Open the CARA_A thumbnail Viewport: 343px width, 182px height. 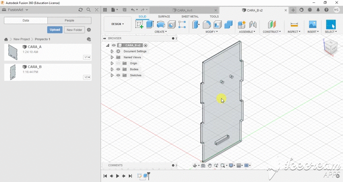[13, 52]
